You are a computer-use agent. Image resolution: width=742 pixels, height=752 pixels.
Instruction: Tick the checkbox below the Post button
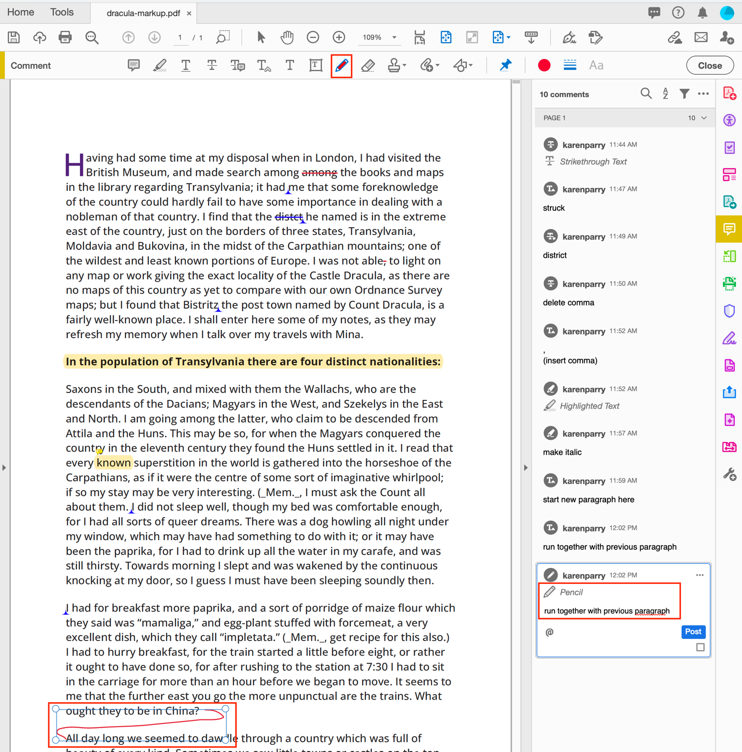point(700,647)
